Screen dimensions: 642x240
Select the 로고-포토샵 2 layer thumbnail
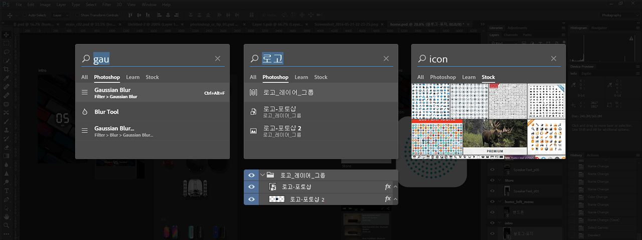click(x=277, y=199)
